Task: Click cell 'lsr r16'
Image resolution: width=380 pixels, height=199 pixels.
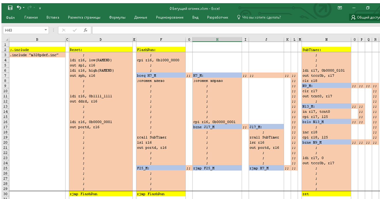Action: 266,143
